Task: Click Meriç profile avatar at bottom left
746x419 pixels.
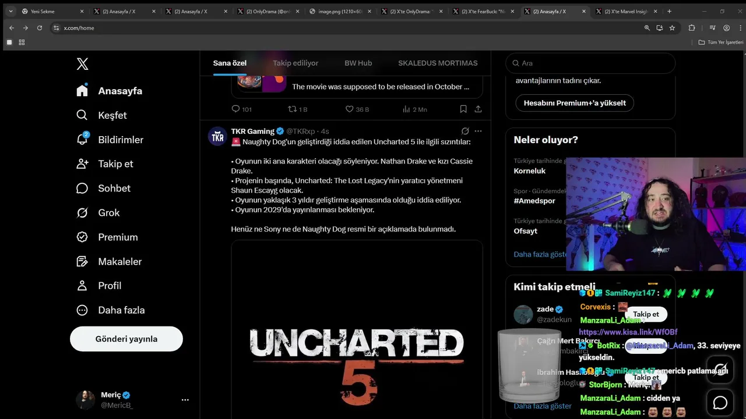Action: click(x=85, y=400)
